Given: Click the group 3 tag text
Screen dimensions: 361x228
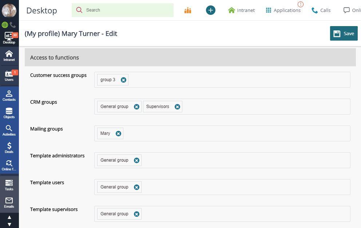Looking at the screenshot, I should click(108, 80).
